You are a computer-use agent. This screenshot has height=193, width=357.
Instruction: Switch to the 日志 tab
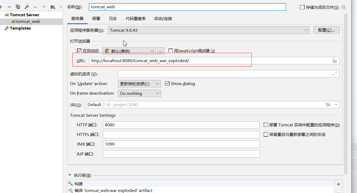pos(113,18)
